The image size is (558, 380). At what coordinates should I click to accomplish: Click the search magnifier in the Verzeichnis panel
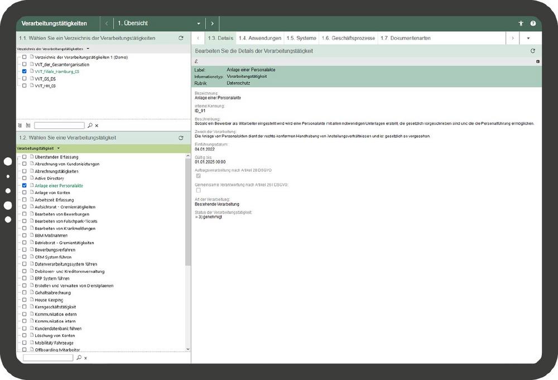89,126
